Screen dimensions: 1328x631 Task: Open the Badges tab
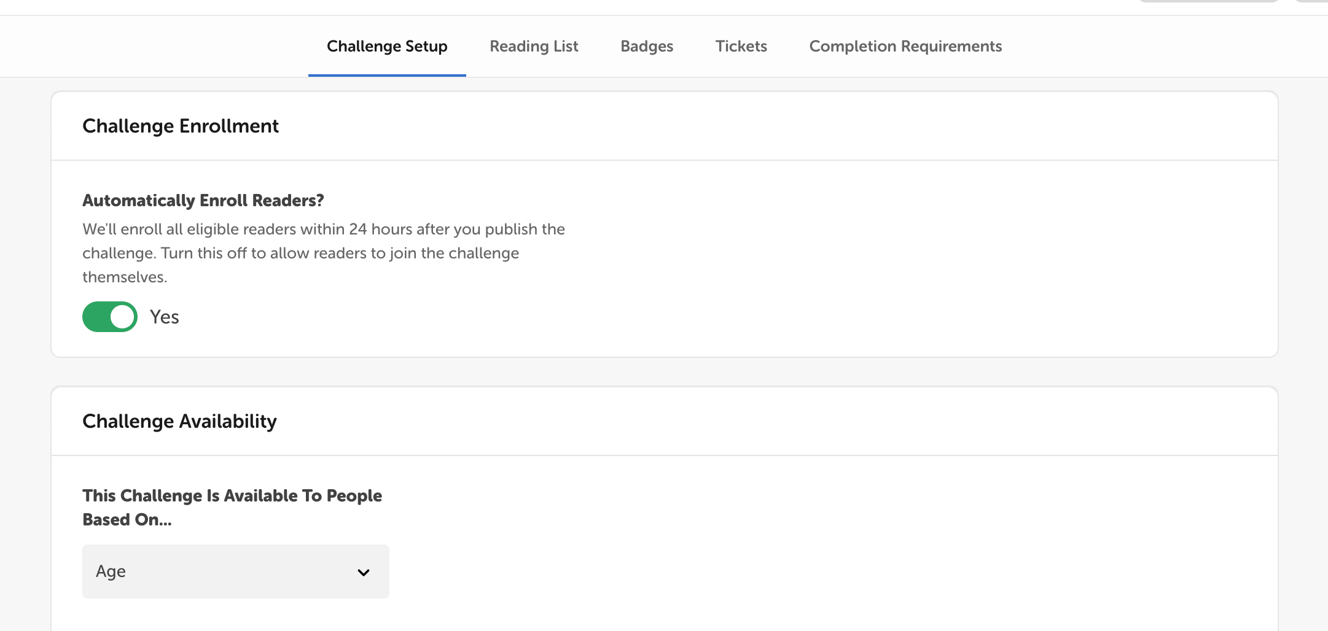[x=646, y=46]
